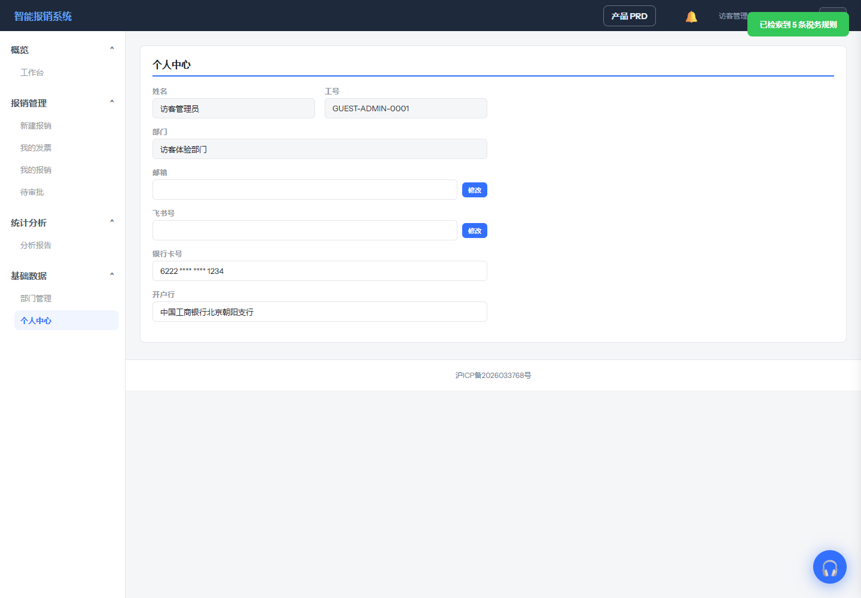Collapse the 统计分析 sidebar section
Image resolution: width=861 pixels, height=598 pixels.
coord(62,222)
